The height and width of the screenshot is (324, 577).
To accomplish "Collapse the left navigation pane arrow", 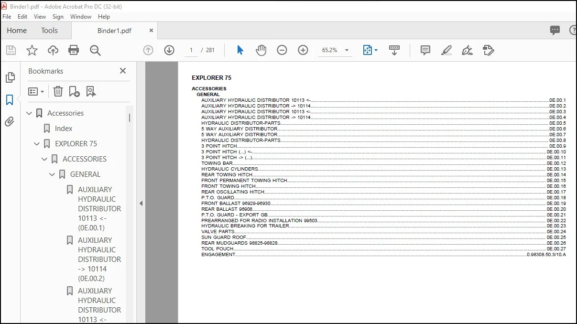I will click(x=141, y=204).
